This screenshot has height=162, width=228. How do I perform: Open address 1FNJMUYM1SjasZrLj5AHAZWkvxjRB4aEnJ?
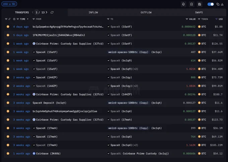pos(59,35)
